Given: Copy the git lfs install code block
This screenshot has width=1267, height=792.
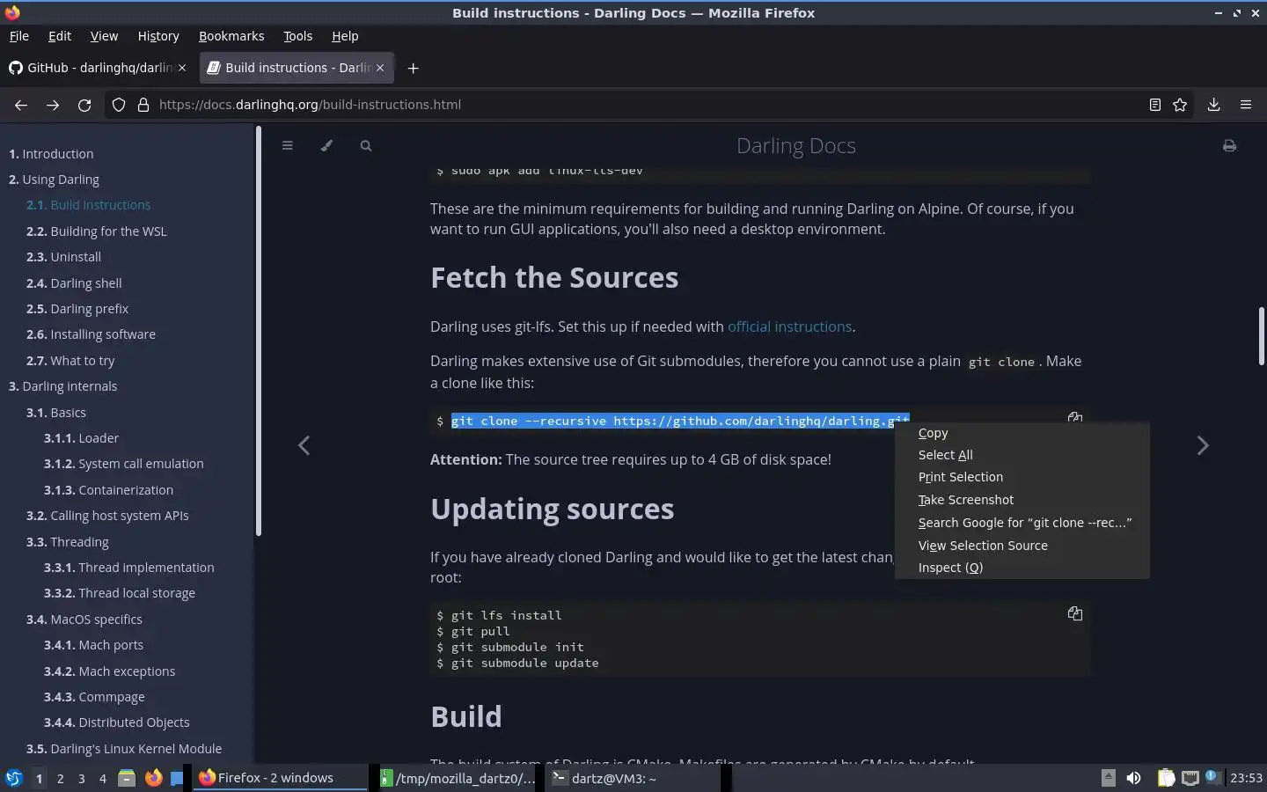Looking at the screenshot, I should point(1074,613).
